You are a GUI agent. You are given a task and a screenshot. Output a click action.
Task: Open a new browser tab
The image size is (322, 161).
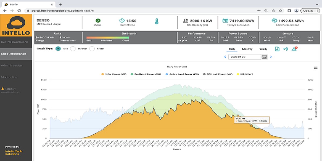pyautogui.click(x=60, y=4)
